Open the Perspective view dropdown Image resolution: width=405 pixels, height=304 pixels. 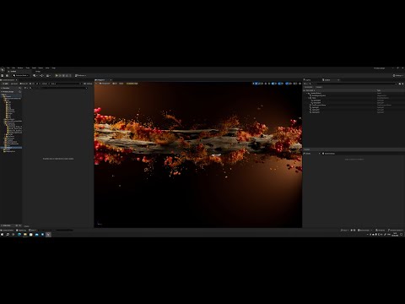click(105, 84)
